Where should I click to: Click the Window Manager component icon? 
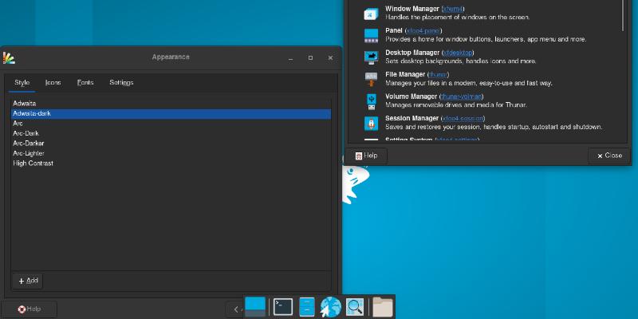(371, 14)
